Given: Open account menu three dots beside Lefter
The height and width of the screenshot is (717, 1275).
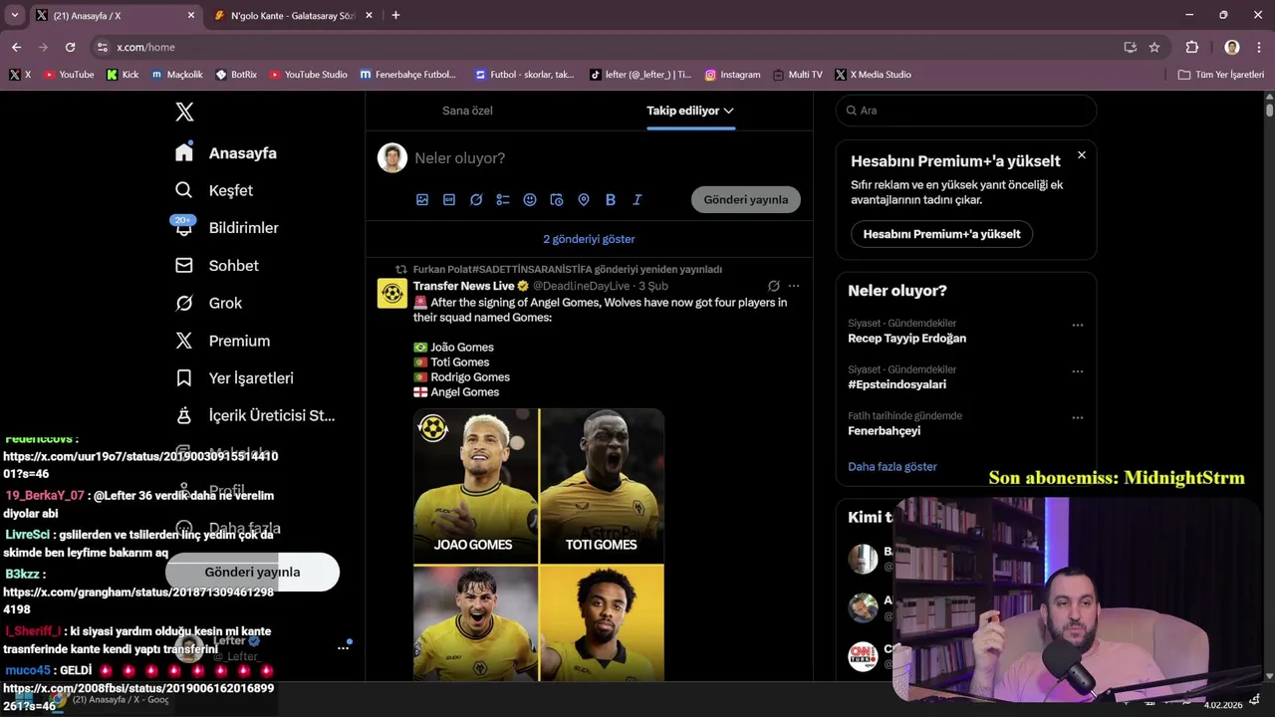Looking at the screenshot, I should [343, 648].
